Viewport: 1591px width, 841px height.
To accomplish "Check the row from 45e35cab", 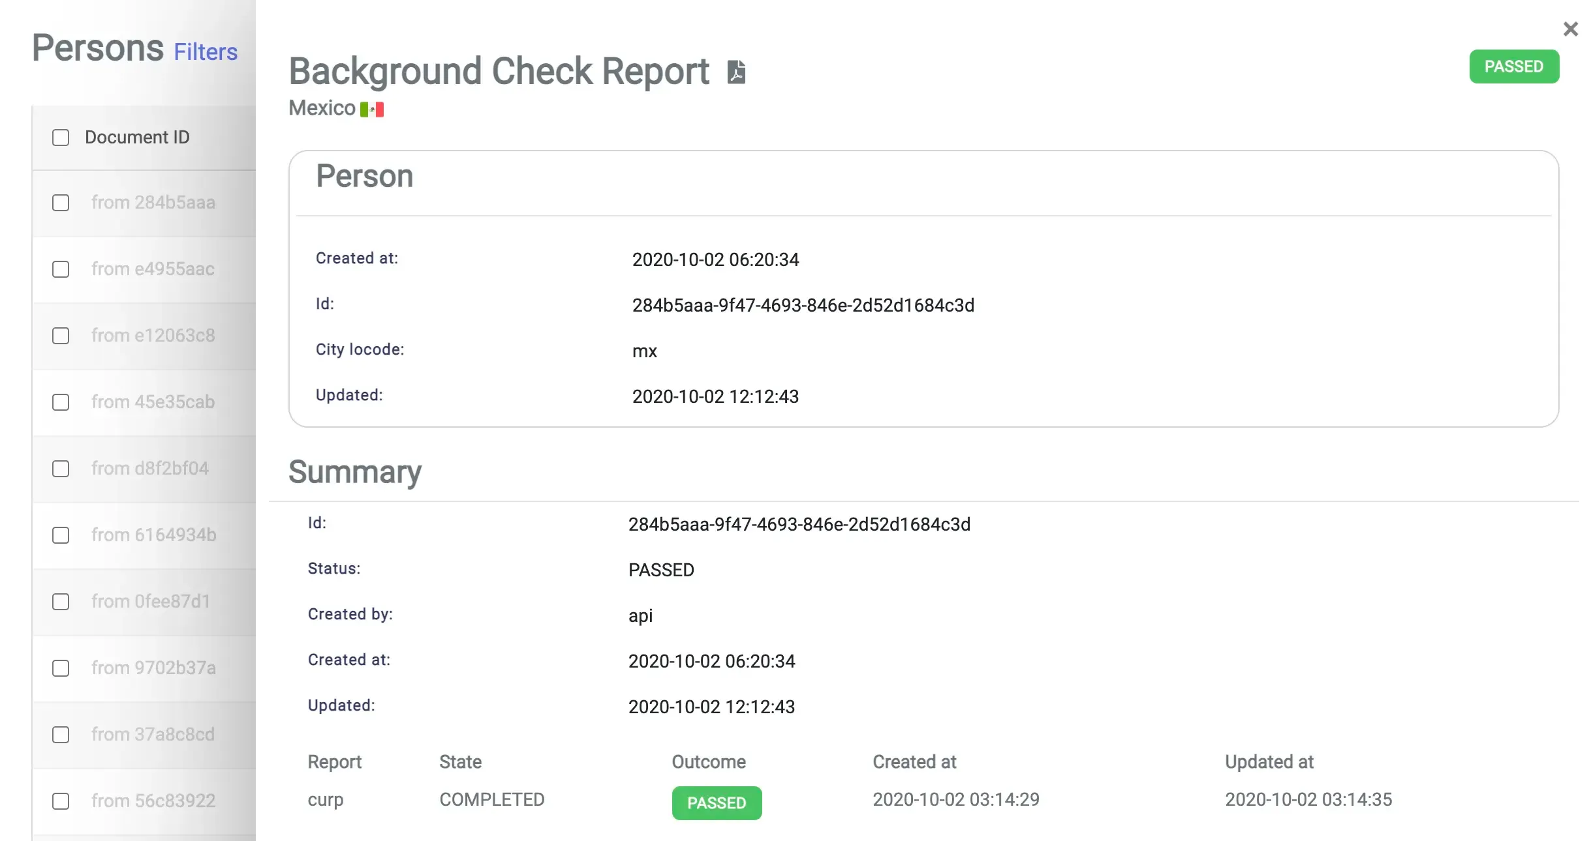I will 60,402.
